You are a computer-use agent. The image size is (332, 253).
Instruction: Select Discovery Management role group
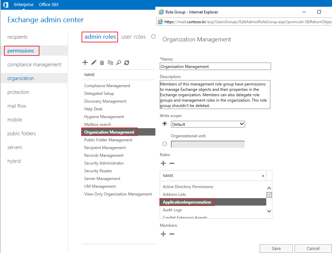coord(105,101)
